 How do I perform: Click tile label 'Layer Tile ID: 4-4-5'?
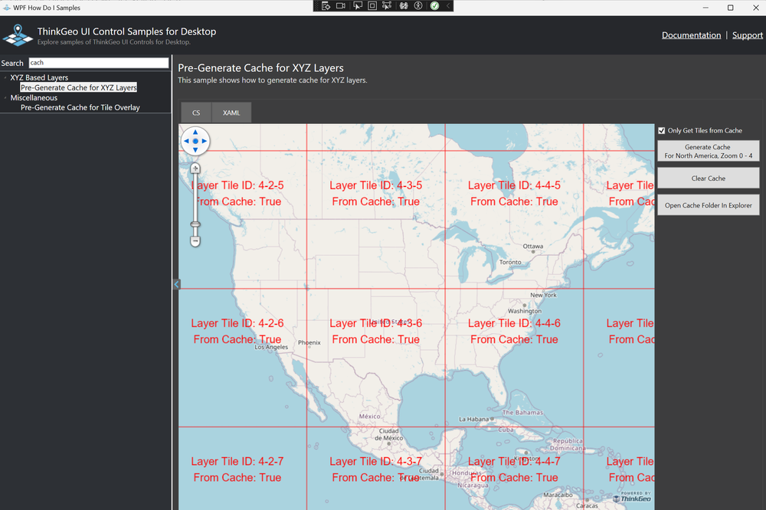tap(514, 185)
